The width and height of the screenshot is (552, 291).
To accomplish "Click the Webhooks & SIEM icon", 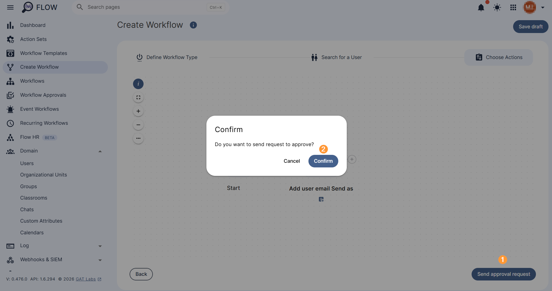I will click(10, 260).
